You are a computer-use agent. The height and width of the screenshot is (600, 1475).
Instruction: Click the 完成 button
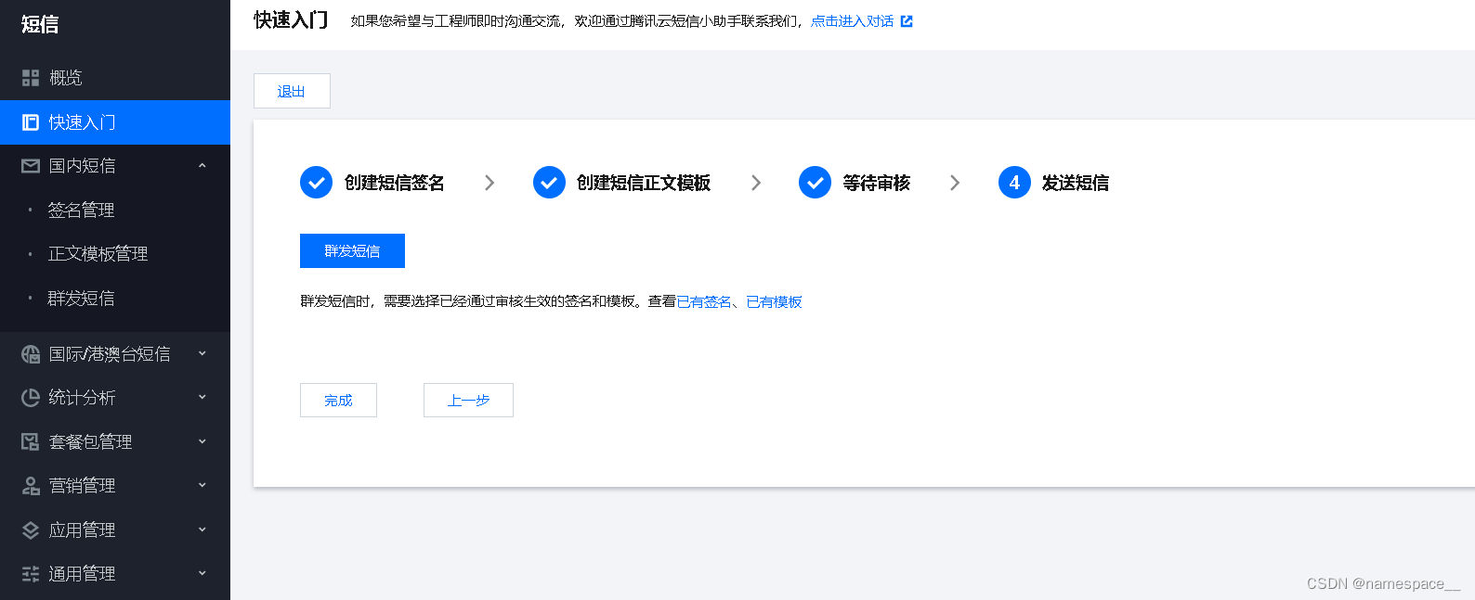click(x=338, y=401)
